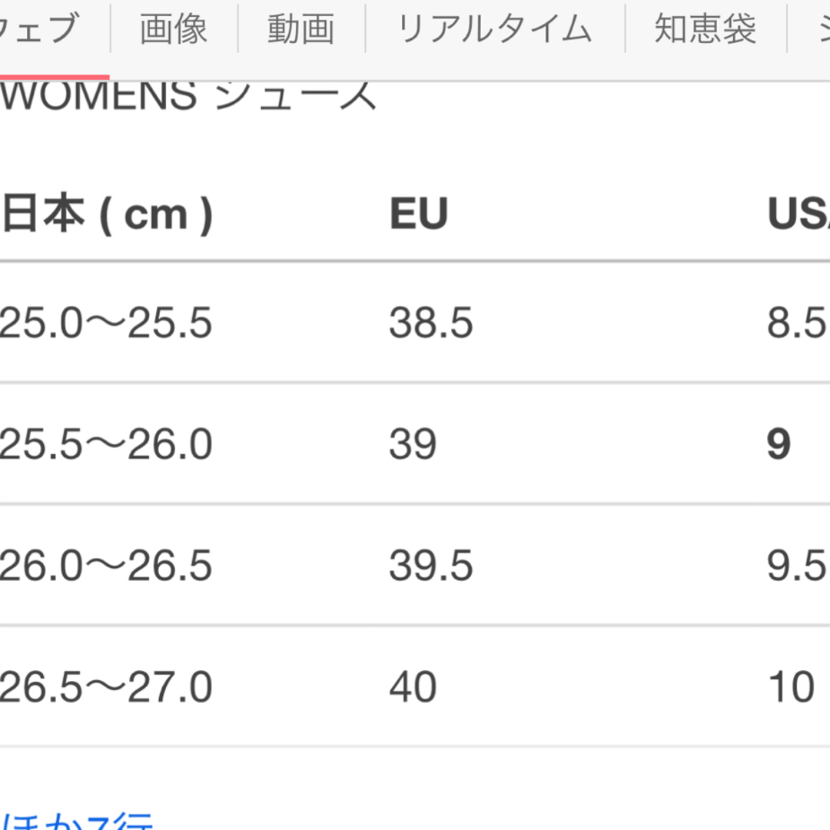Select the 26.5〜27.0 size cell
This screenshot has width=830, height=830.
106,687
